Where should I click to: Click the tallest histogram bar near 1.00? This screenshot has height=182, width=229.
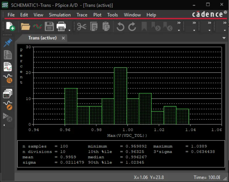tap(120, 96)
